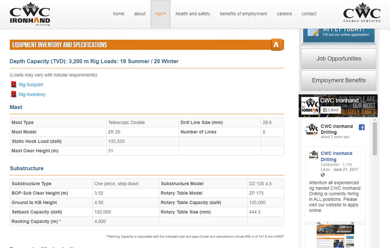Click the 'ZP 175' rotary table model value

(256, 193)
